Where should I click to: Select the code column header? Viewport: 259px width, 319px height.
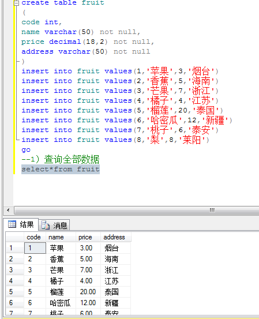click(x=35, y=237)
